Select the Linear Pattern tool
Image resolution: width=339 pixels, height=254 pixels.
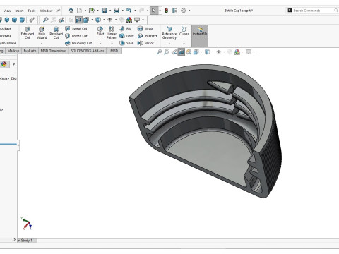[x=112, y=32]
